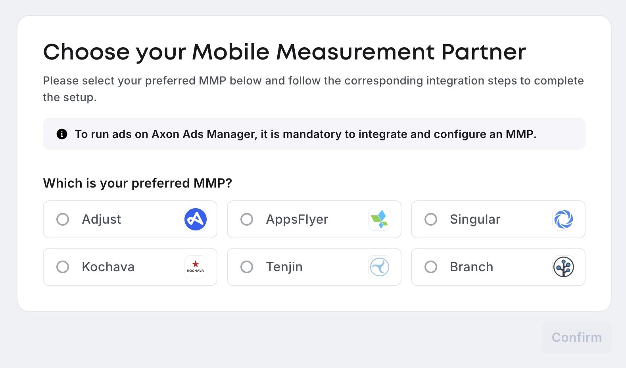Screen dimensions: 626x368
Task: Pick Branch as your measurement partner
Action: click(x=431, y=267)
